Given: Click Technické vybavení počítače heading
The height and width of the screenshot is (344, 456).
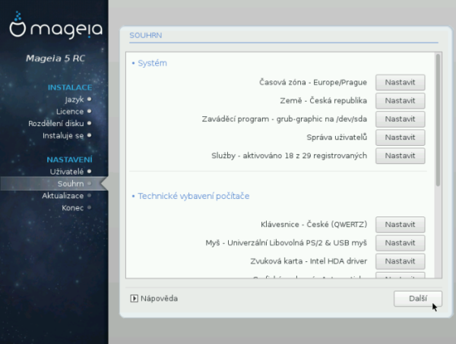Looking at the screenshot, I should click(193, 196).
